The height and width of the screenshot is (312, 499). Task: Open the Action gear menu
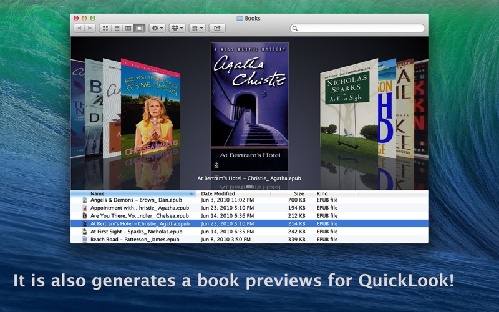click(x=157, y=28)
